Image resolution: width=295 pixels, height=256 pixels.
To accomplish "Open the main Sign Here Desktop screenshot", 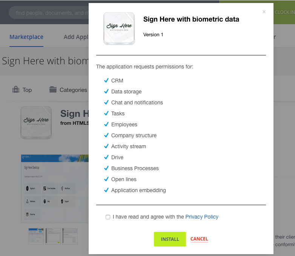I will [x=55, y=189].
